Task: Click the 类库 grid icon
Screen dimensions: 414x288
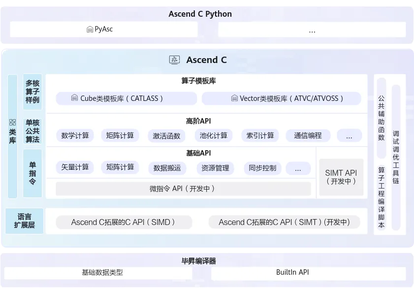Action: pos(12,122)
